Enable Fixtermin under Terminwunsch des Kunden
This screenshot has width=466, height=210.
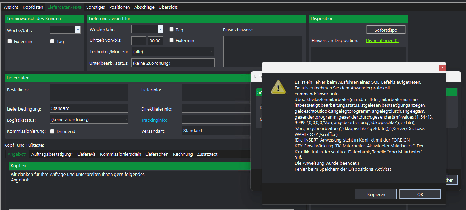(10, 41)
